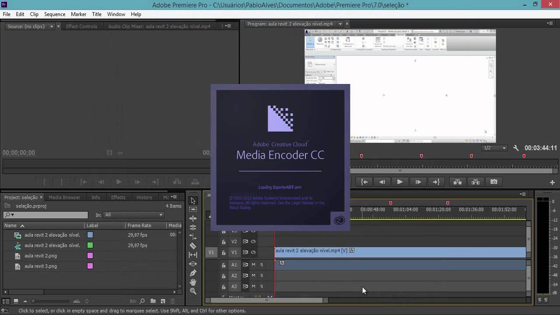Open Program monitor sequence dropdown arrow
This screenshot has width=560, height=315.
[340, 24]
